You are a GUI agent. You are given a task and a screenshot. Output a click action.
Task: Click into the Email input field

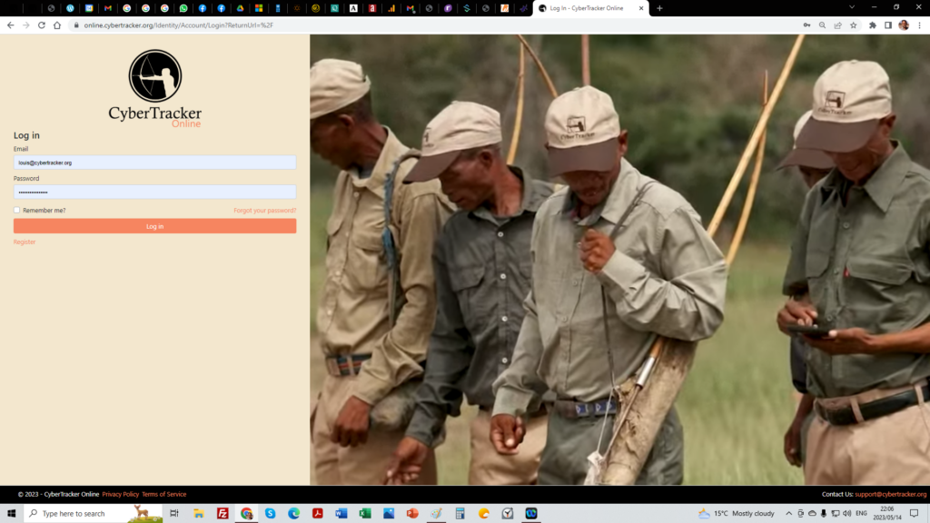[154, 163]
